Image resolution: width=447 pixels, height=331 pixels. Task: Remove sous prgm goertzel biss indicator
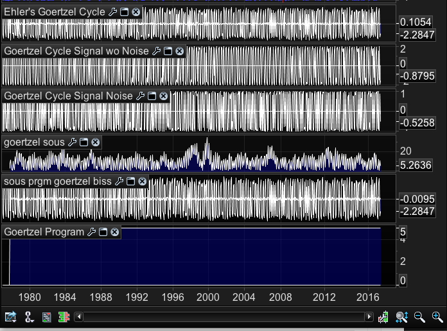coord(142,182)
